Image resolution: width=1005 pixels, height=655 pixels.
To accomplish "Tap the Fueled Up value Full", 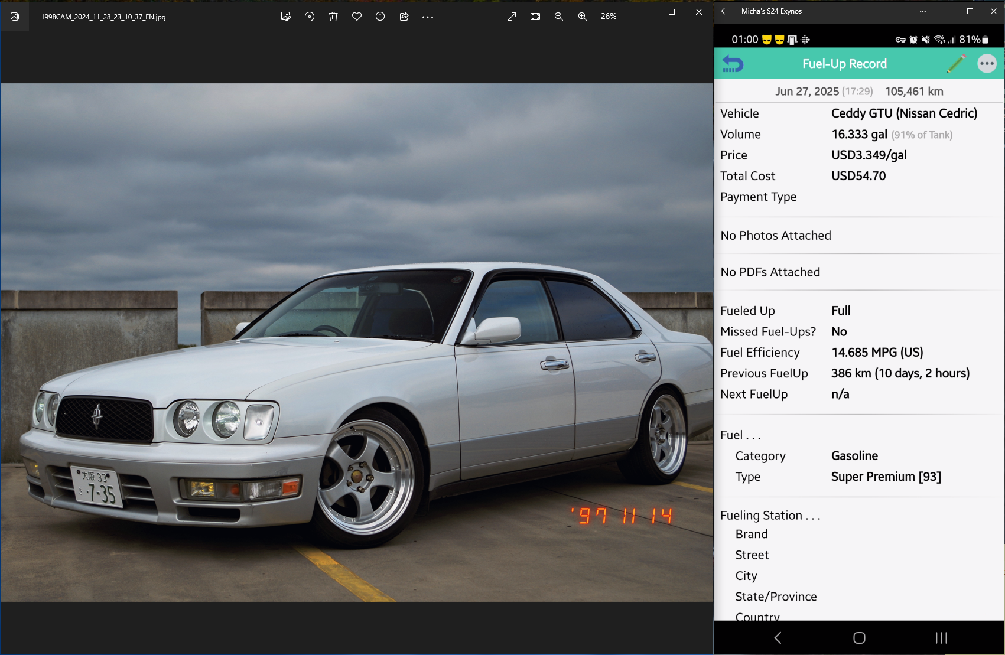I will point(841,311).
